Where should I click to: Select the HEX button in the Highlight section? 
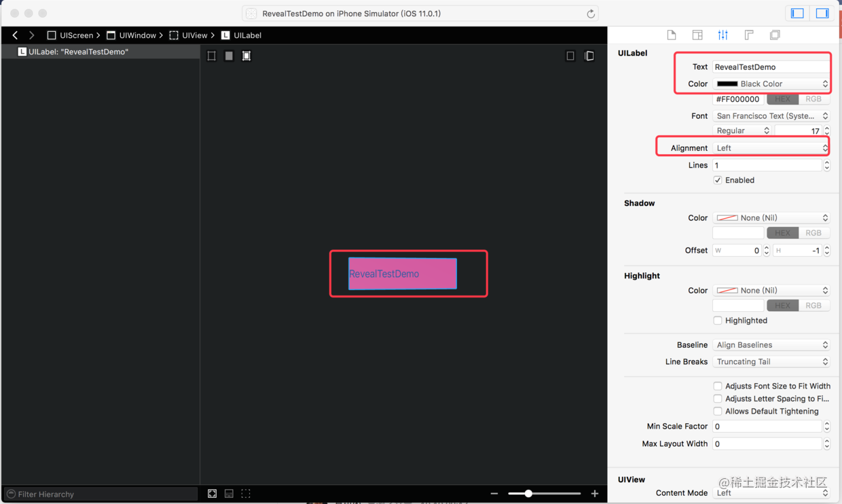pyautogui.click(x=782, y=306)
